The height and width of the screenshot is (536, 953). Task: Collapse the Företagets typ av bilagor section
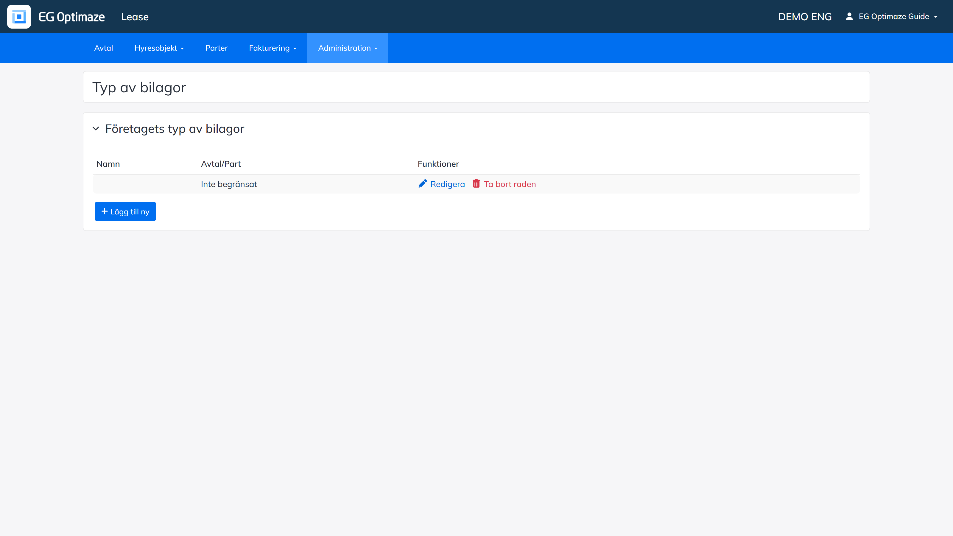[96, 129]
